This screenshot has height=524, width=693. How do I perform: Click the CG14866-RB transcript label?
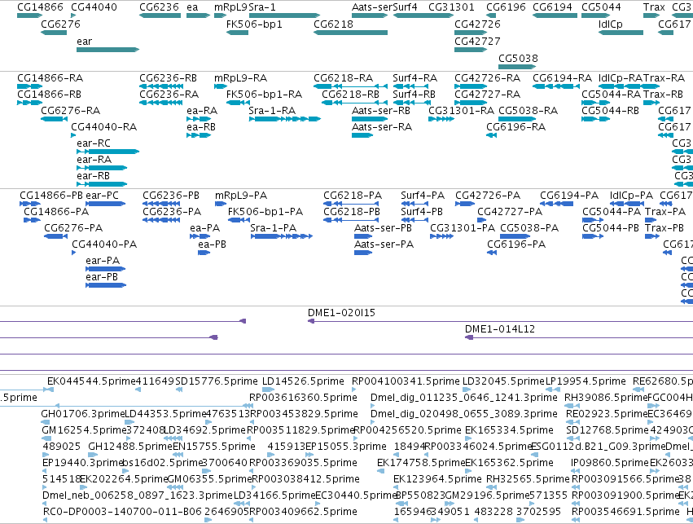point(49,95)
